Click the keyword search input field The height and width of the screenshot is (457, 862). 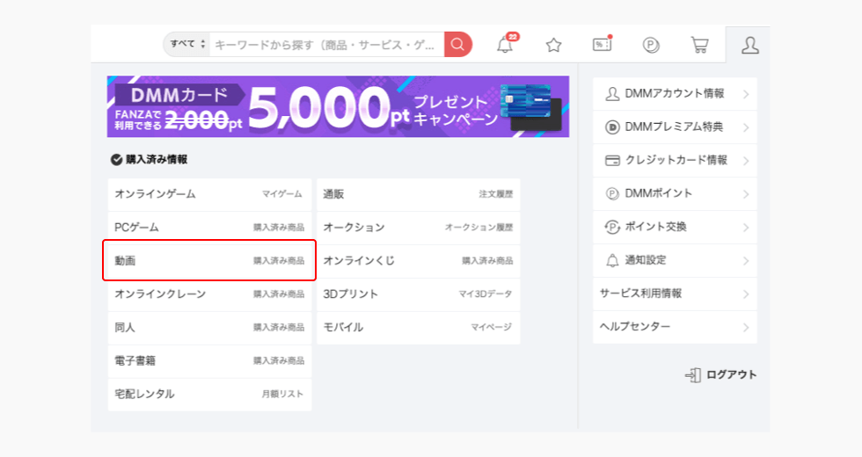(x=325, y=44)
